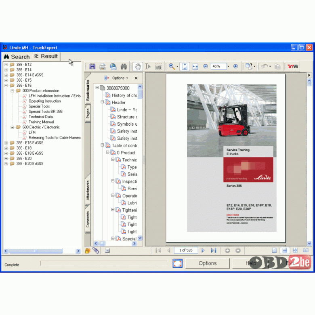Image resolution: width=315 pixels, height=315 pixels.
Task: Open the Operating Instruction document
Action: [x=44, y=101]
